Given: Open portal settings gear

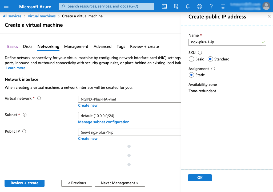Looking at the screenshot, I should coord(199,6).
